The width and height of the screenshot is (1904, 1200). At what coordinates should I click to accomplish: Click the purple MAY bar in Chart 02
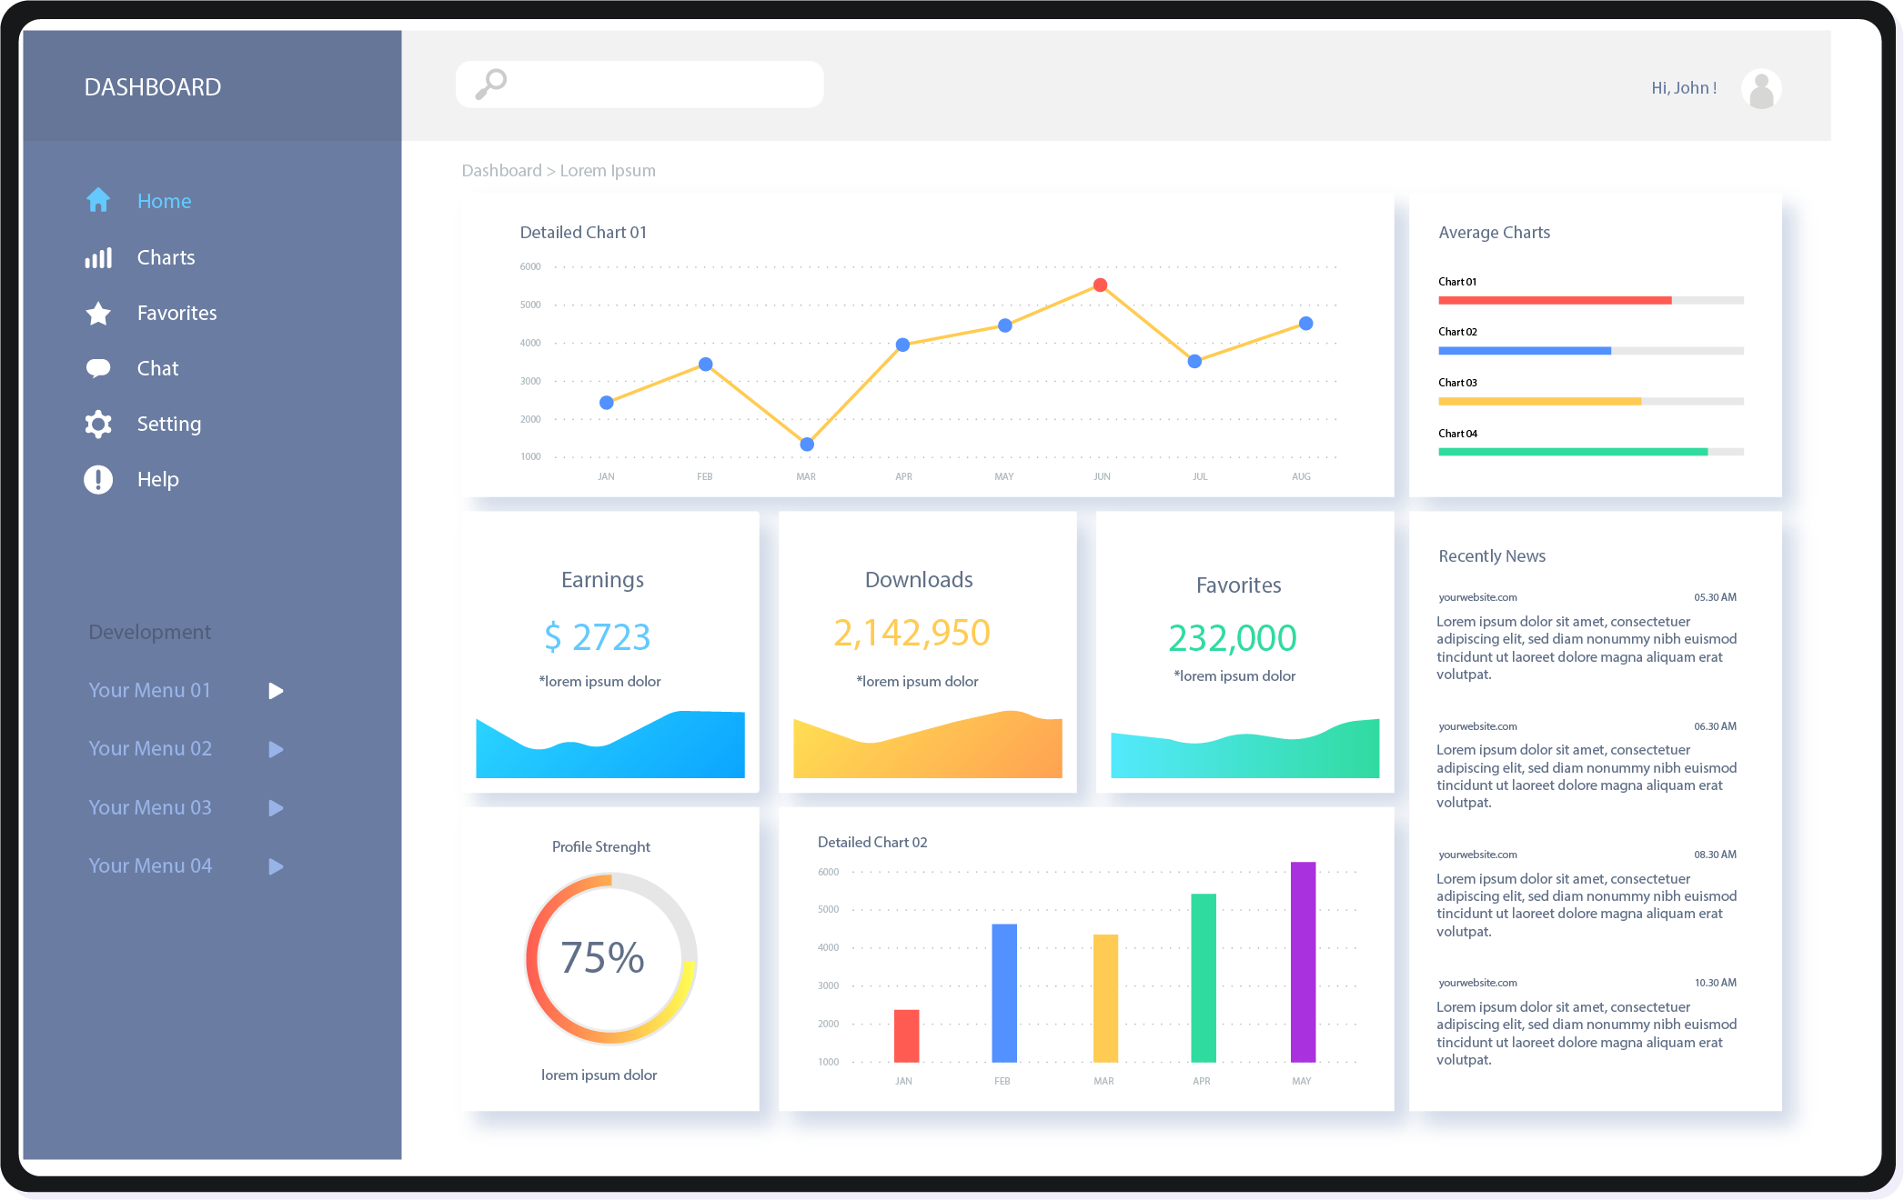(x=1303, y=962)
